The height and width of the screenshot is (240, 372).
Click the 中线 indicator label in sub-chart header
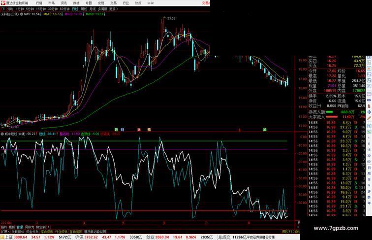click(x=28, y=134)
